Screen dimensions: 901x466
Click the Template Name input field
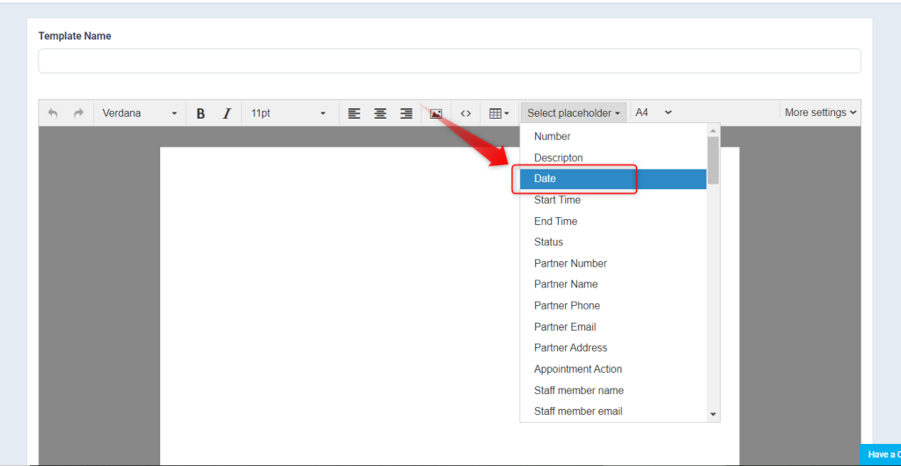point(450,61)
